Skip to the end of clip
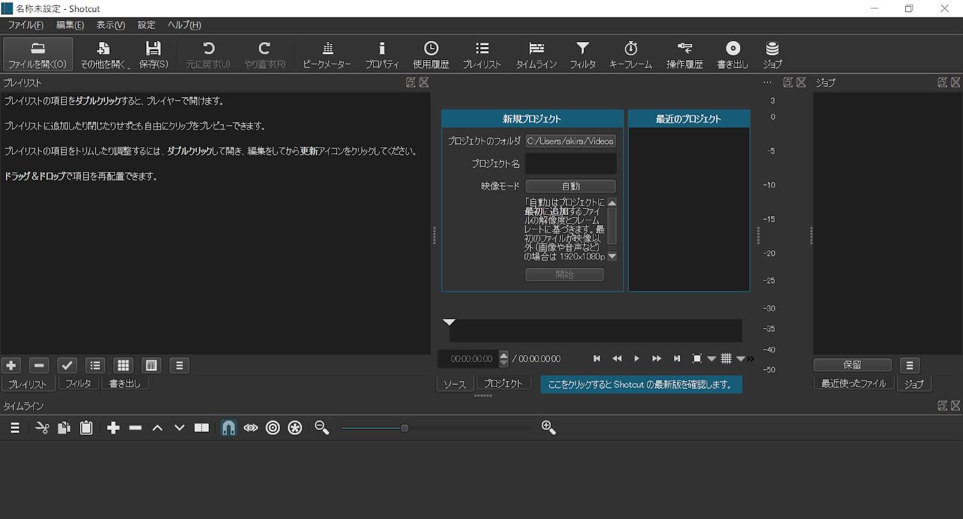This screenshot has height=519, width=963. click(677, 359)
